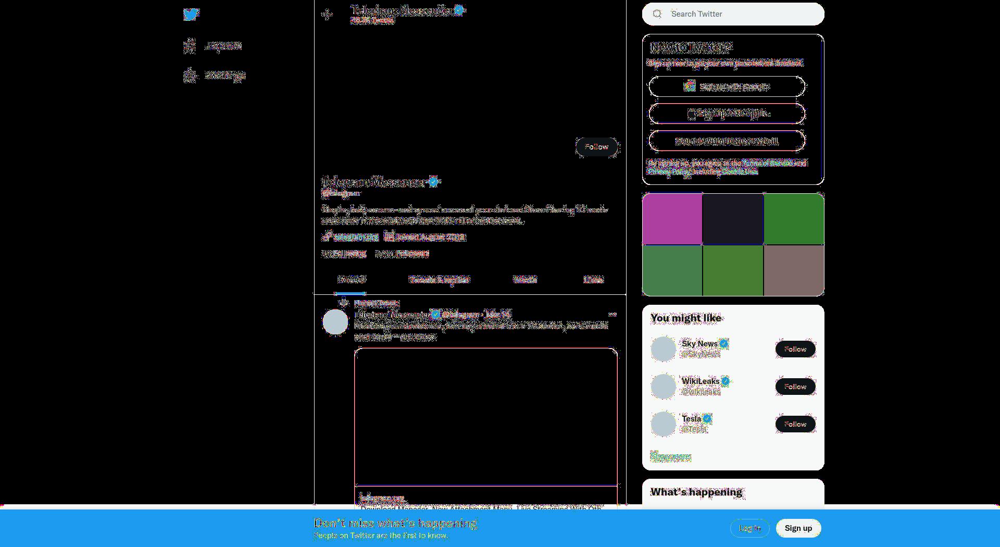Click the 'Don't miss what's happening' banner text
This screenshot has height=547, width=1000.
point(395,523)
